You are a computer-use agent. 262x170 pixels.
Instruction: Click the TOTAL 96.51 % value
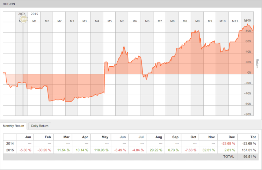(249, 157)
